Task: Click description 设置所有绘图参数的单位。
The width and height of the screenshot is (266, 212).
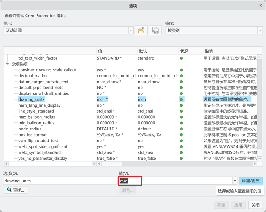Action: point(227,99)
